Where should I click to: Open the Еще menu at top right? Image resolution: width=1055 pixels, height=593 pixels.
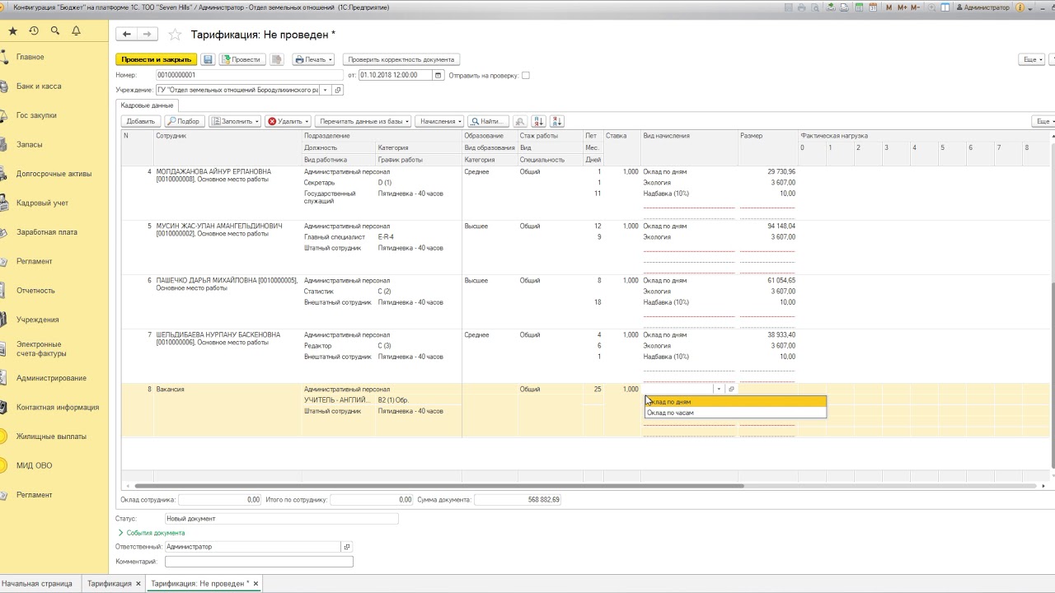point(1032,59)
